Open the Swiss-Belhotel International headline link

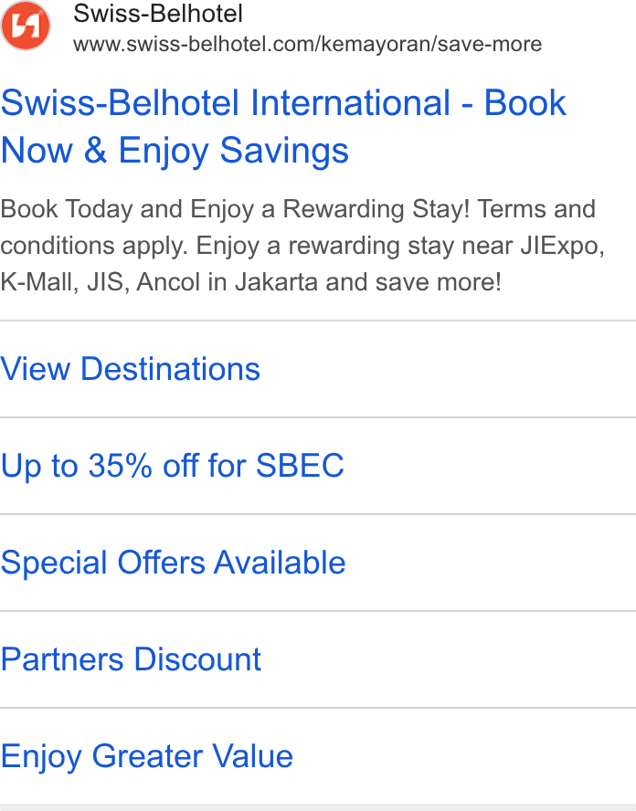(x=283, y=126)
